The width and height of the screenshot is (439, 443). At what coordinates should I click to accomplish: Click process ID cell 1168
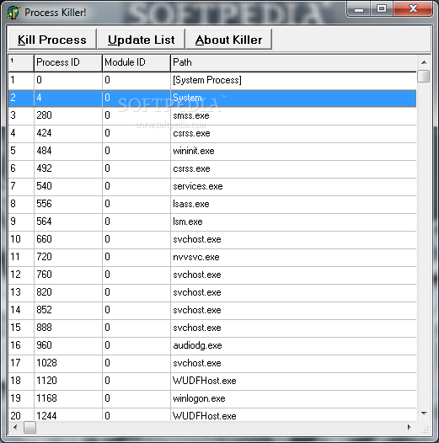pos(68,398)
